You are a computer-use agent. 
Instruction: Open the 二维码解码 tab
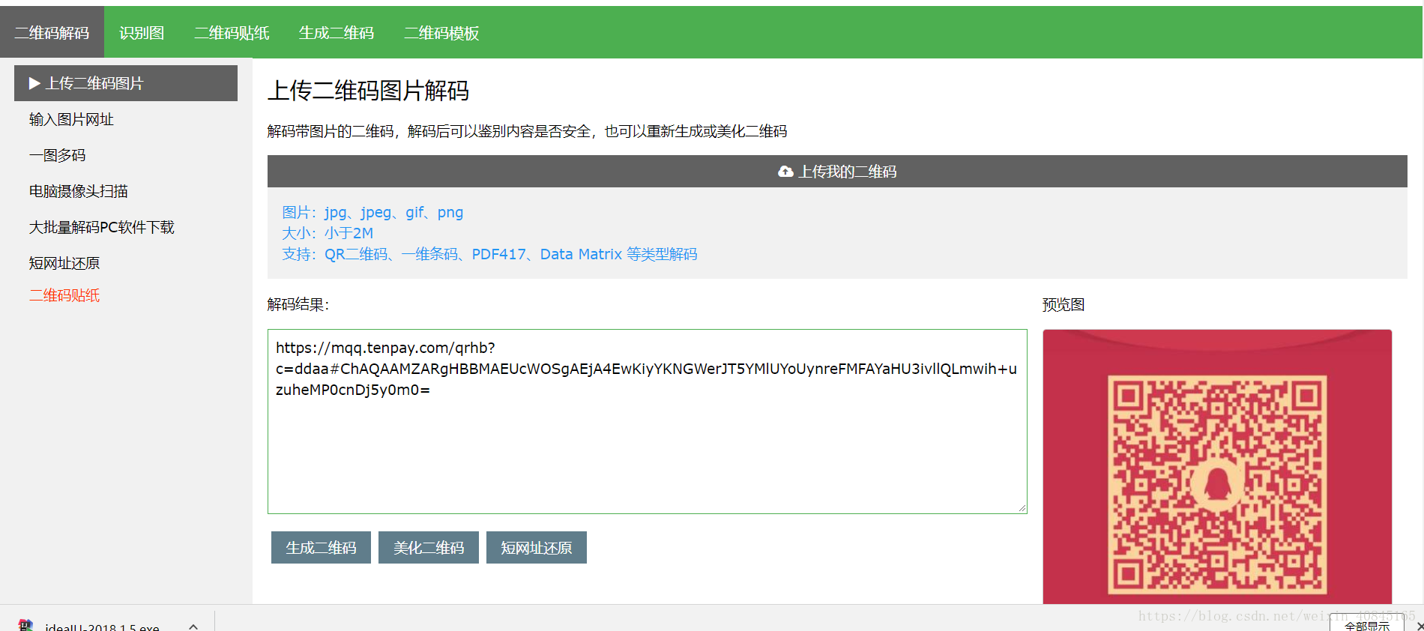coord(52,32)
